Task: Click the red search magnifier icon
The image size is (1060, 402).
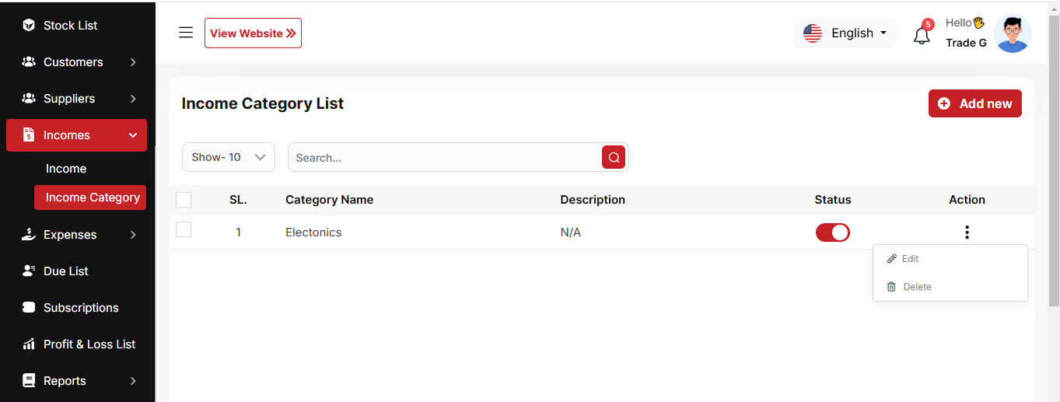Action: 614,157
